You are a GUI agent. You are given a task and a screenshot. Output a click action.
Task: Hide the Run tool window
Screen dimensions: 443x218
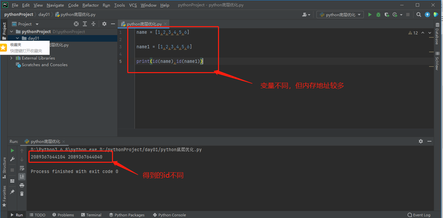(429, 141)
